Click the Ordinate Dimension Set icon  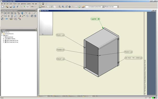(x=12, y=13)
